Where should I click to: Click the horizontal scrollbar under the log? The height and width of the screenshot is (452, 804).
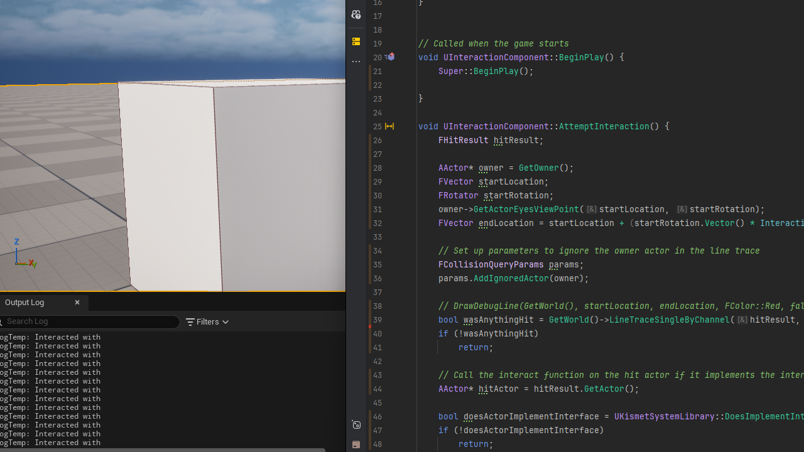click(162, 449)
